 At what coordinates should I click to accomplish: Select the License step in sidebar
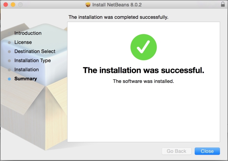(x=23, y=42)
